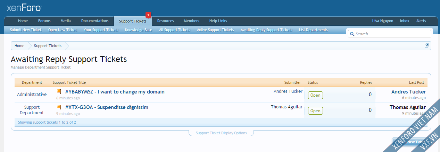Click the orange flag icon beside #YBABYMSZ ticket
The image size is (440, 152).
point(59,92)
